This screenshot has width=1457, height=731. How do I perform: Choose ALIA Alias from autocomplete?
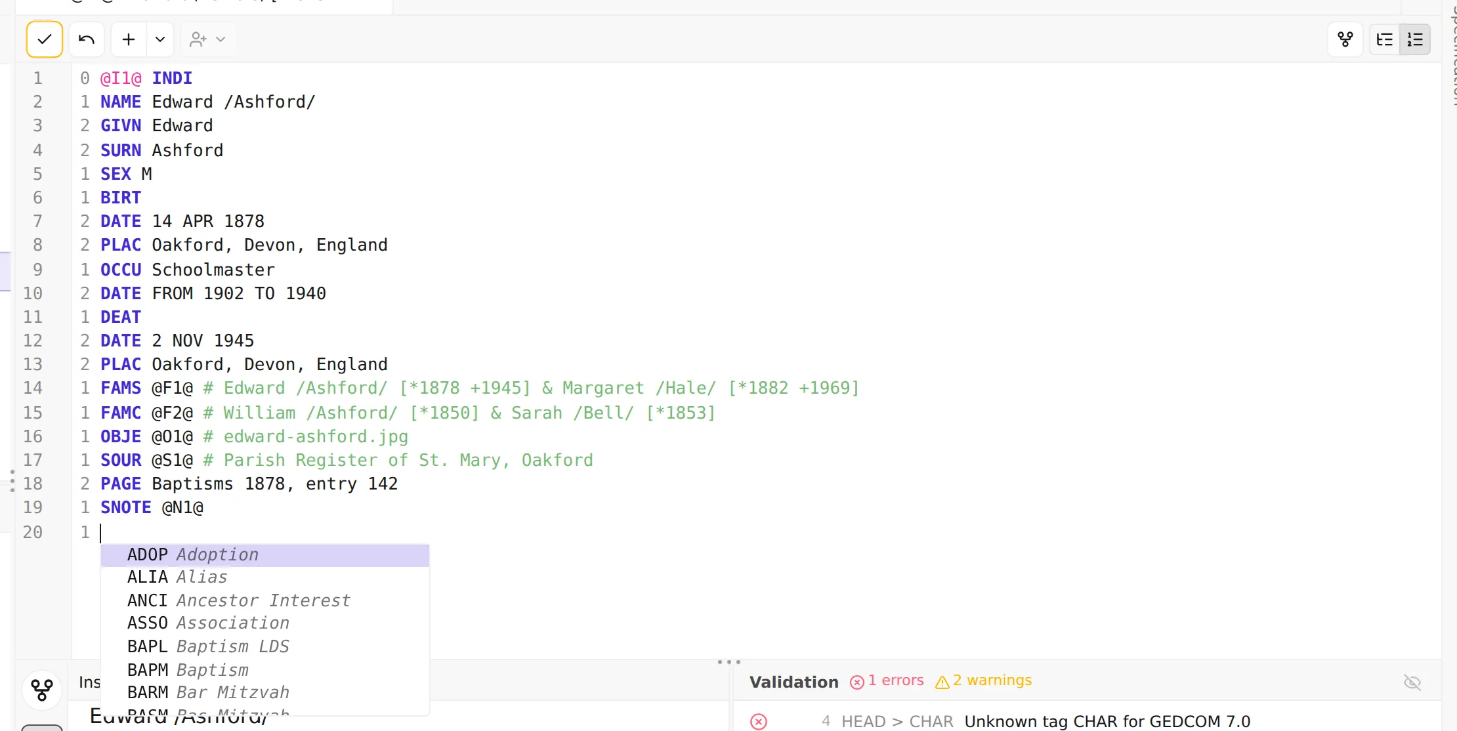point(265,577)
